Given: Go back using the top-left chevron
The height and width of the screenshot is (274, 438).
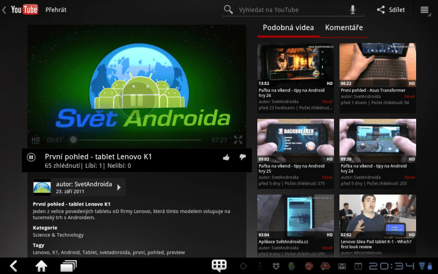Looking at the screenshot, I should coord(4,10).
